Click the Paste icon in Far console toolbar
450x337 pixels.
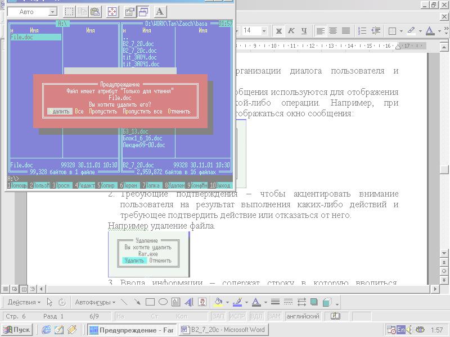[95, 12]
